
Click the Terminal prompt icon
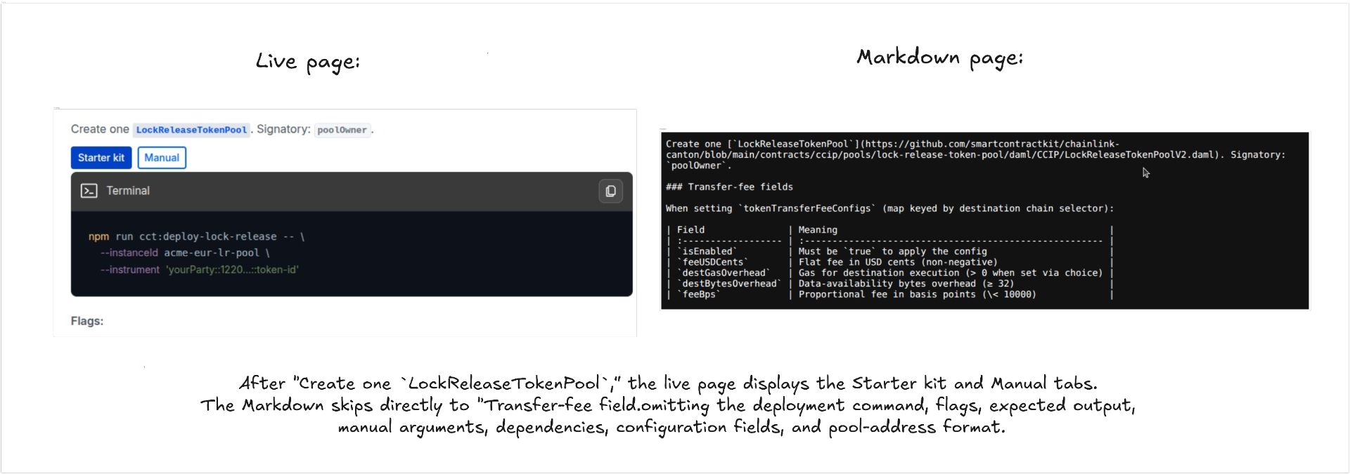pyautogui.click(x=89, y=191)
